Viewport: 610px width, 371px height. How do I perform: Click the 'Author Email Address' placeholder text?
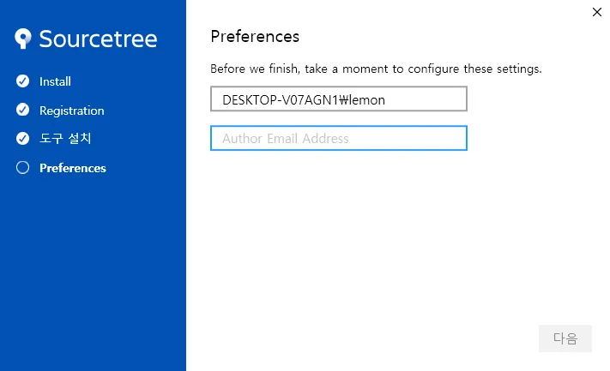tap(285, 139)
